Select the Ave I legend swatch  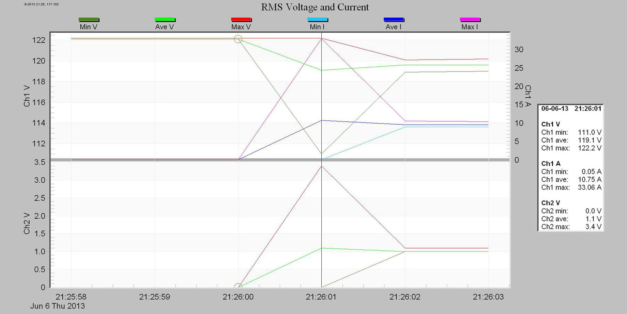click(x=394, y=19)
